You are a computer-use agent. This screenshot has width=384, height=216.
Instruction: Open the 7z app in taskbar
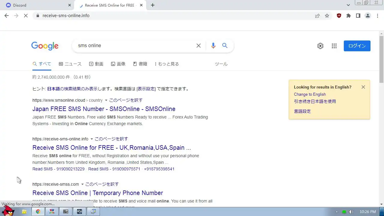(x=66, y=211)
